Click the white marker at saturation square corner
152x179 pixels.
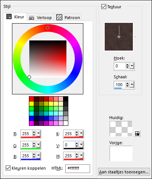pos(29,77)
